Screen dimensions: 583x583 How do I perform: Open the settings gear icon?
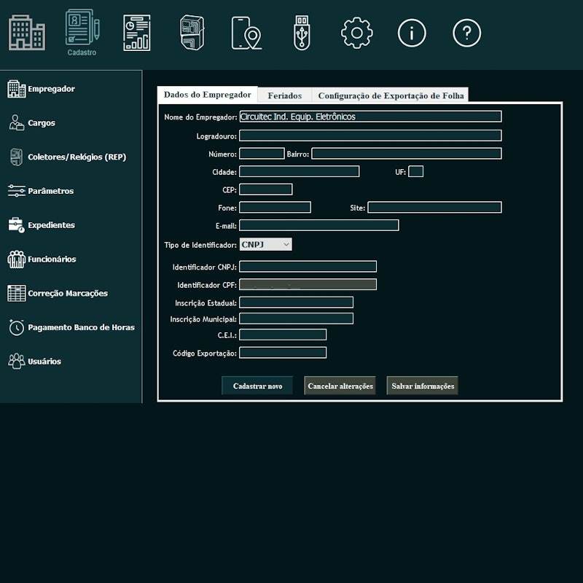pyautogui.click(x=356, y=33)
